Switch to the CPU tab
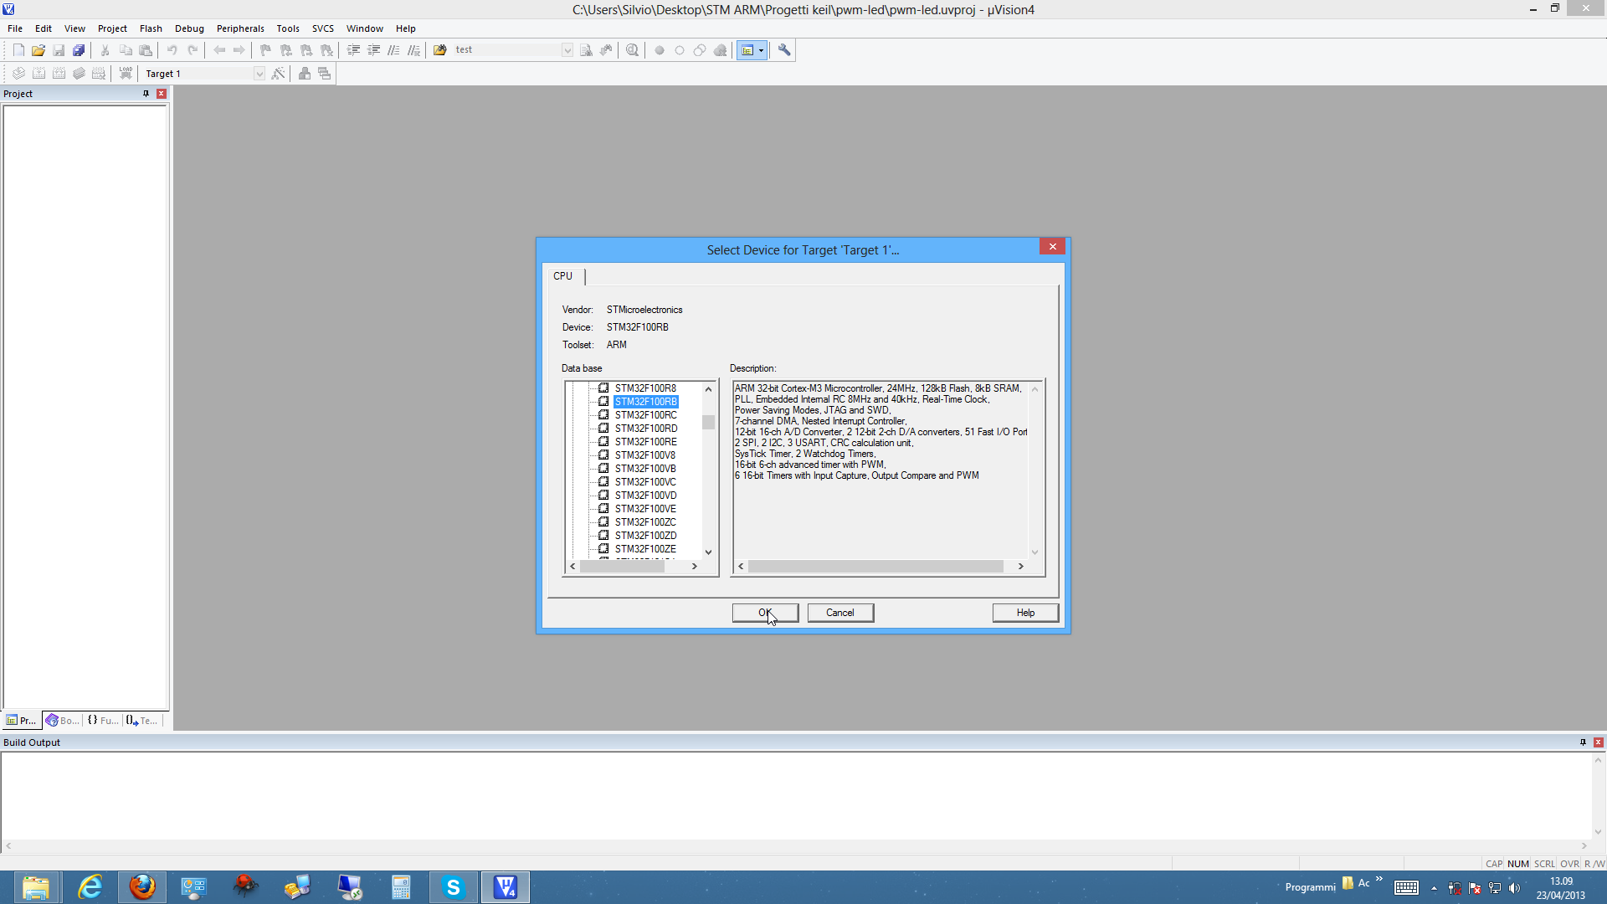 pos(562,276)
